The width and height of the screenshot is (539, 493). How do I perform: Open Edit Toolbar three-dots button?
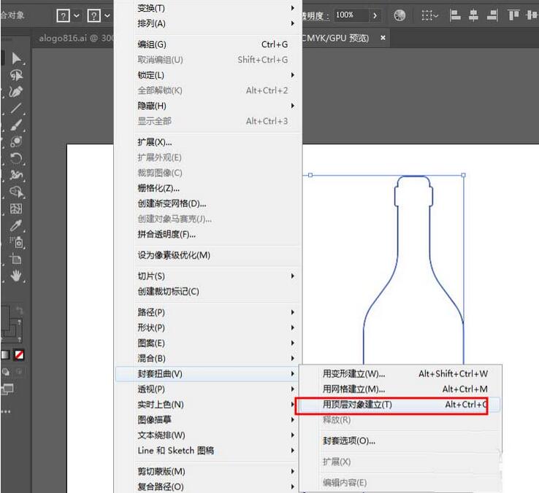pos(6,411)
